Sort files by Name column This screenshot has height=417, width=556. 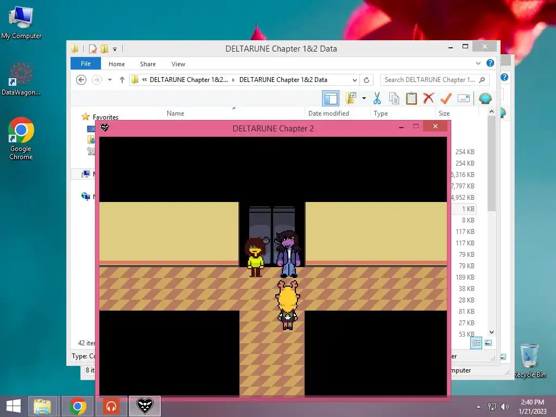(175, 113)
